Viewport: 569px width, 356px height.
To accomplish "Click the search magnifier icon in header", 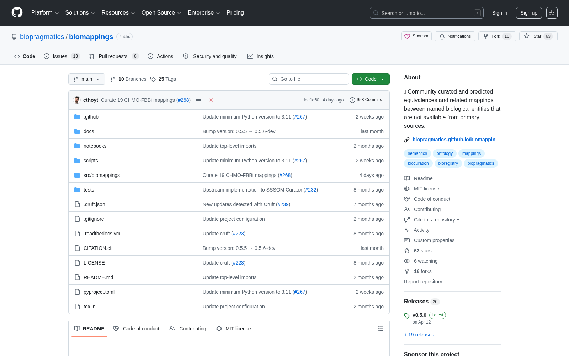I will point(376,13).
